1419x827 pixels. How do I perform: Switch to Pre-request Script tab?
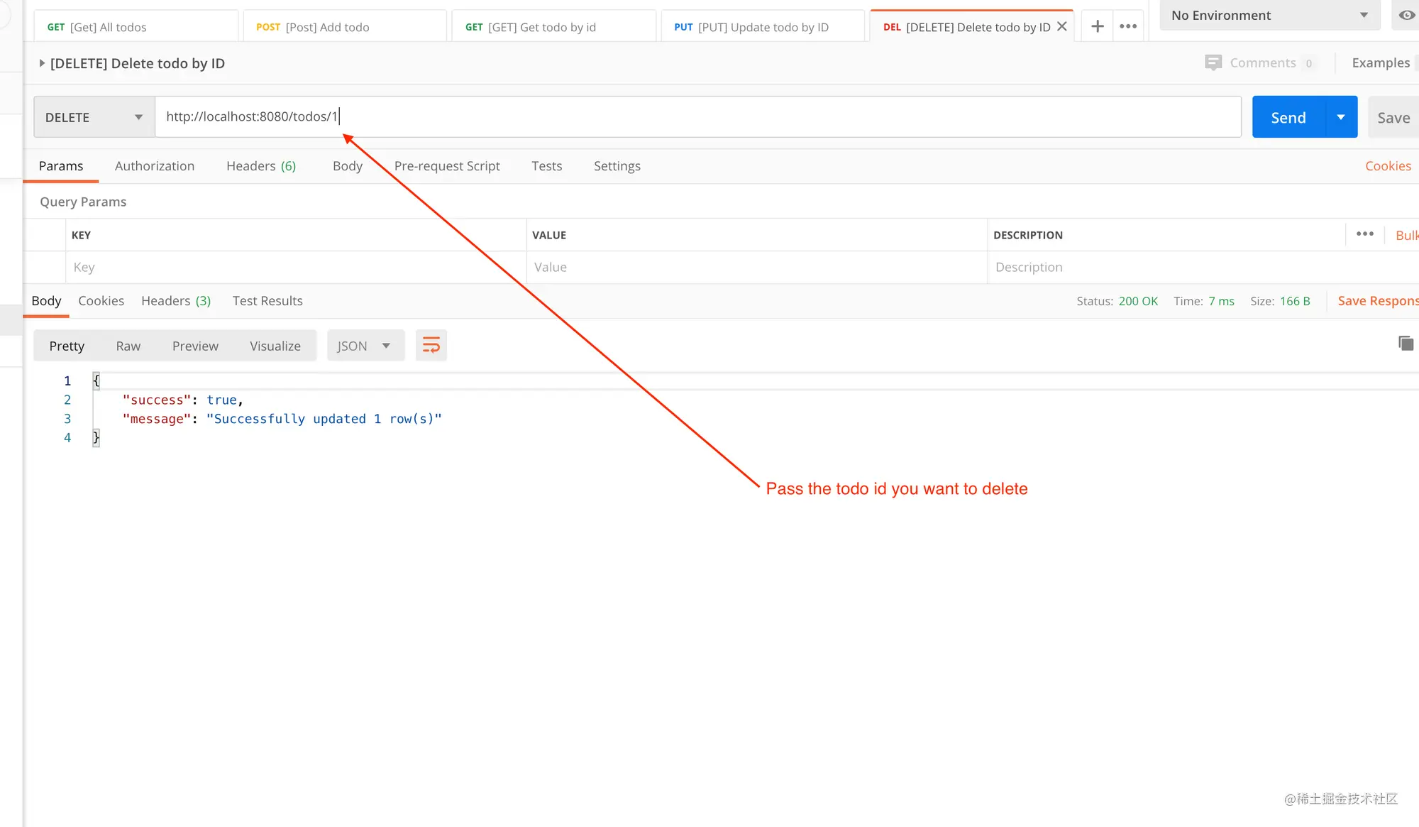[447, 166]
